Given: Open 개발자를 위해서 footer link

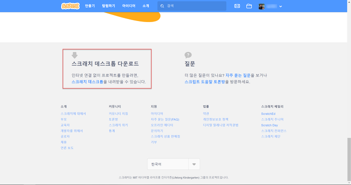Looking at the screenshot, I should coord(72,131).
